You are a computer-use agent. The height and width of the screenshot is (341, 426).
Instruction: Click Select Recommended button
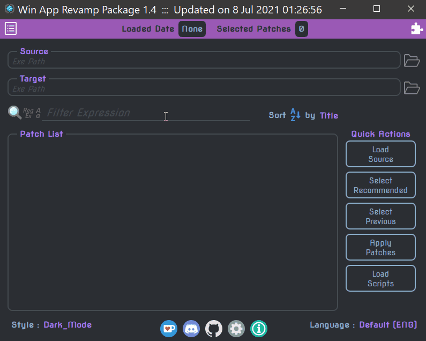pyautogui.click(x=380, y=185)
